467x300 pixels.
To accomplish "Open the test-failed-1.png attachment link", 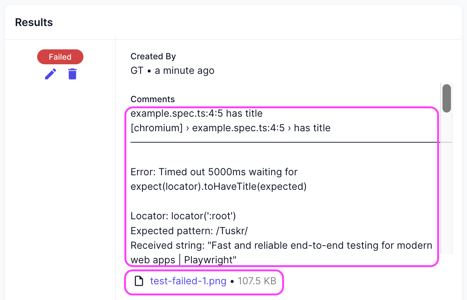I will 188,281.
